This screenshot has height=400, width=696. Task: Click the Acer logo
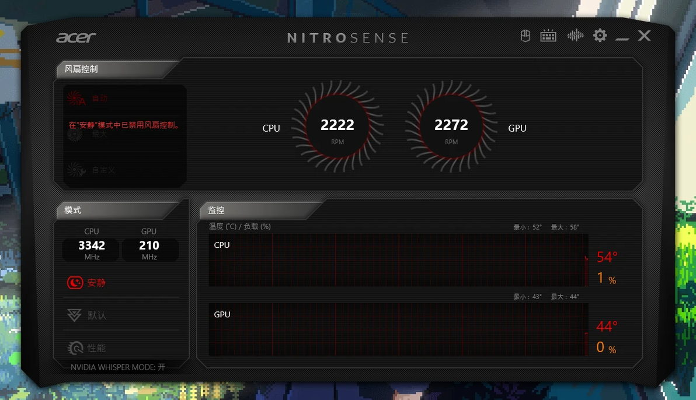(x=76, y=38)
